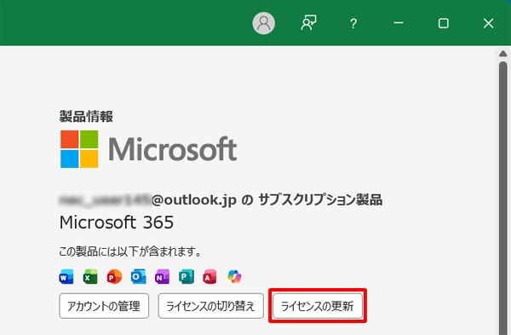This screenshot has width=511, height=335.
Task: Click the Excel app icon
Action: click(x=90, y=277)
